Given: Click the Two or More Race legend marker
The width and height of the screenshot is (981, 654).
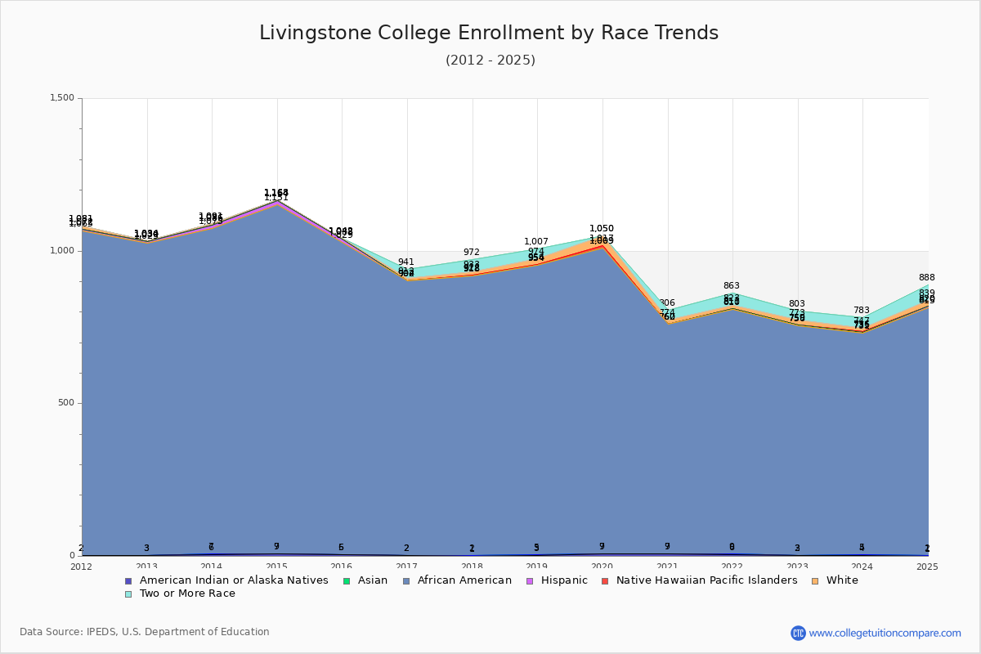Looking at the screenshot, I should (x=128, y=594).
